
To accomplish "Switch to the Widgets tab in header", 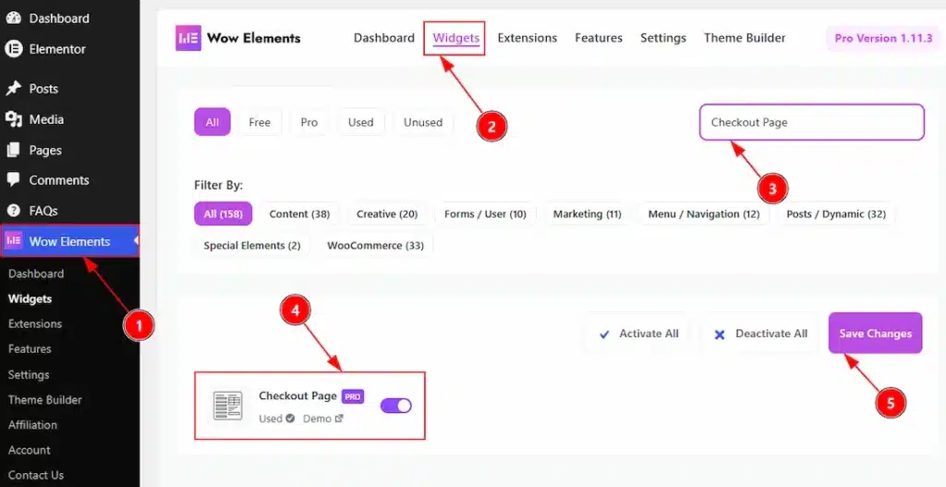I will [456, 38].
